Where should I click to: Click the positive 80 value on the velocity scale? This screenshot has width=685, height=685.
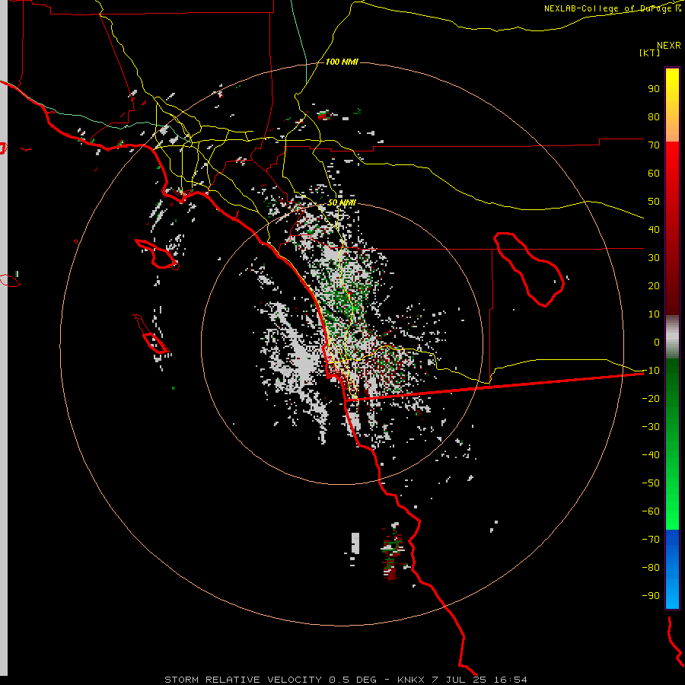654,117
